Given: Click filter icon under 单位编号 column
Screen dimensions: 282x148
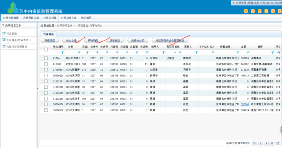Looking at the screenshot, I should click(x=62, y=53).
